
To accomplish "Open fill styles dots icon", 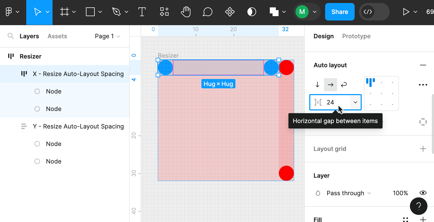I will pos(406,219).
